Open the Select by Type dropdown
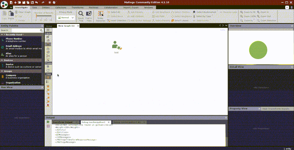This screenshot has height=150, width=294. pyautogui.click(x=202, y=16)
